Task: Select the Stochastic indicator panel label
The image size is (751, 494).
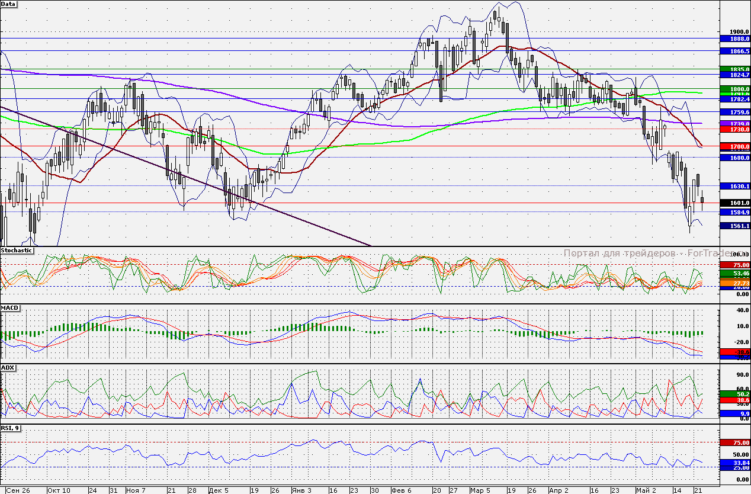Action: pos(17,251)
